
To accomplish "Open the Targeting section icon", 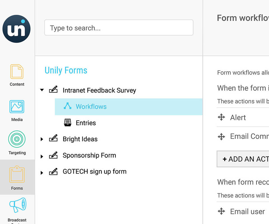I will (17, 139).
